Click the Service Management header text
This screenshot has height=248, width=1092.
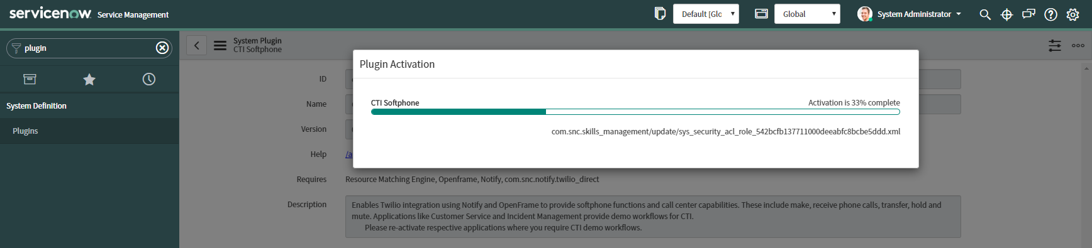133,14
